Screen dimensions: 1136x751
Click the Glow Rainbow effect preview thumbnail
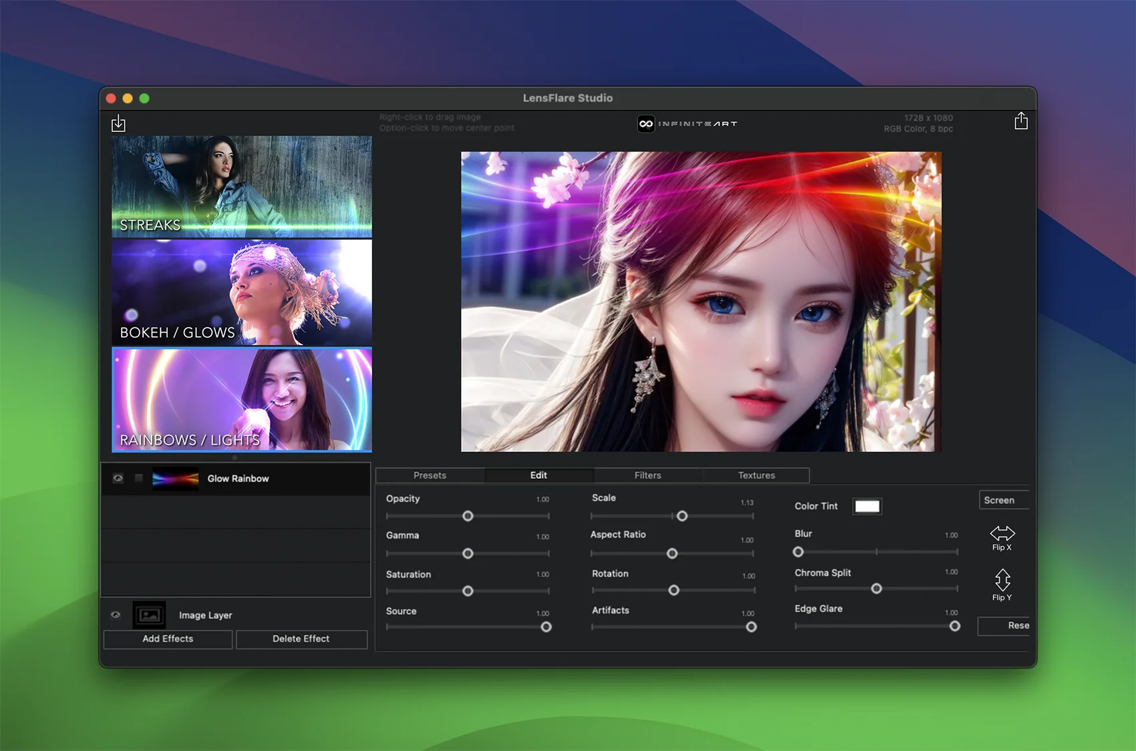coord(175,479)
